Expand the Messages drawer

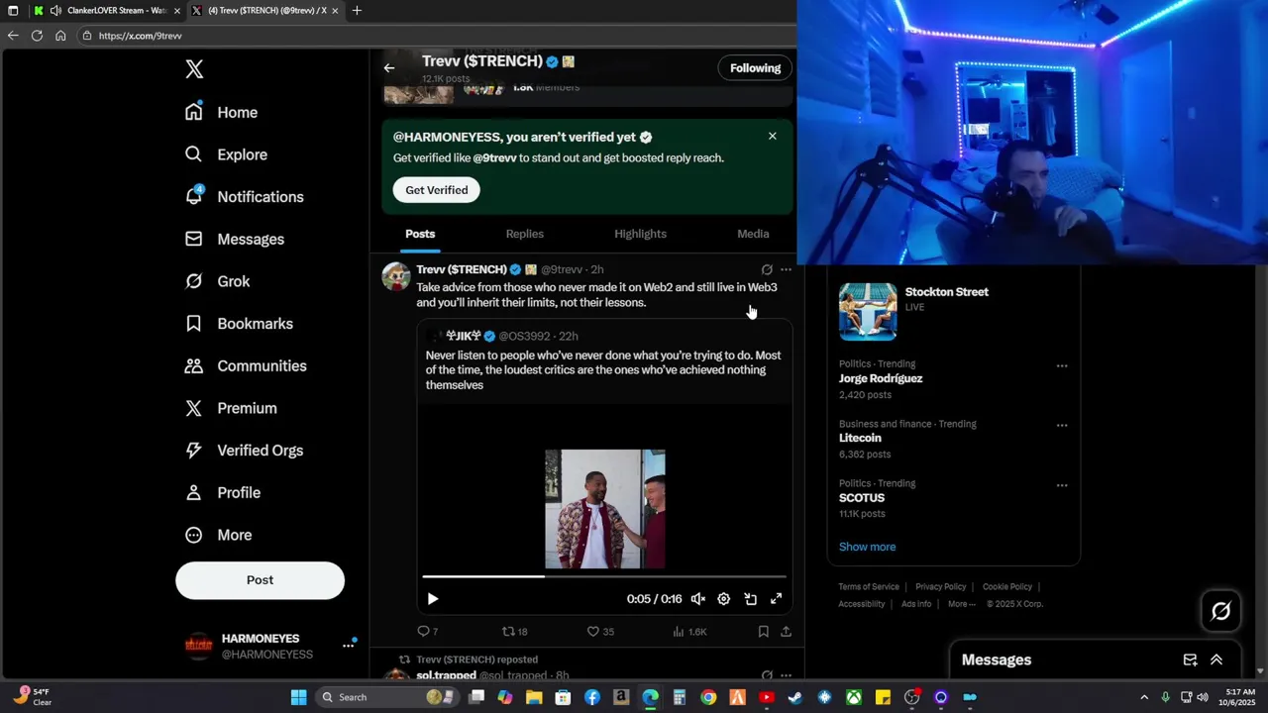coord(1216,661)
